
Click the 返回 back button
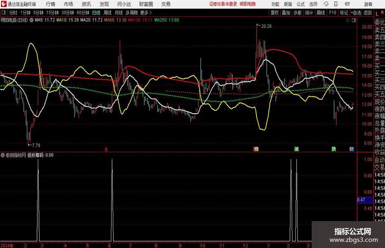pos(367,13)
